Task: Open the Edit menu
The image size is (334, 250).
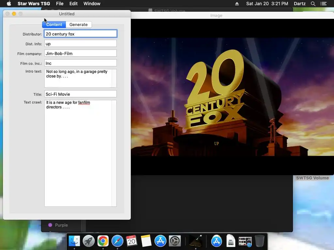Action: (x=73, y=4)
